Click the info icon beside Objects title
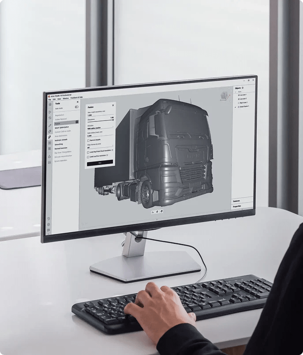The width and height of the screenshot is (303, 355). 243,88
